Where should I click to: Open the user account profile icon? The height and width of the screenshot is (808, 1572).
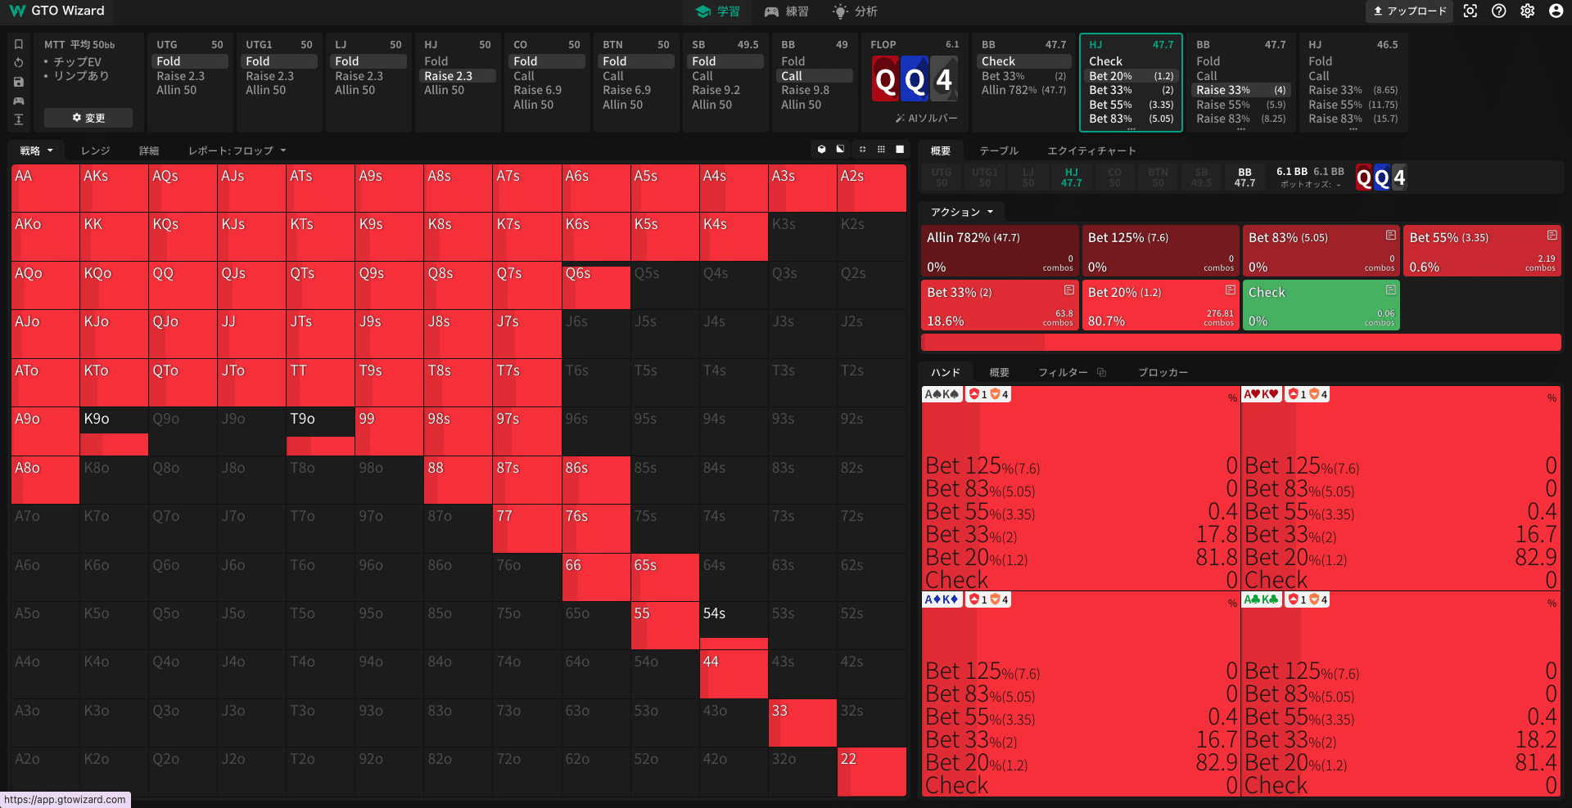pos(1556,11)
